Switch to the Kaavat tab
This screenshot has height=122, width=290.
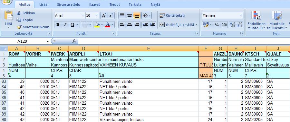click(x=94, y=4)
